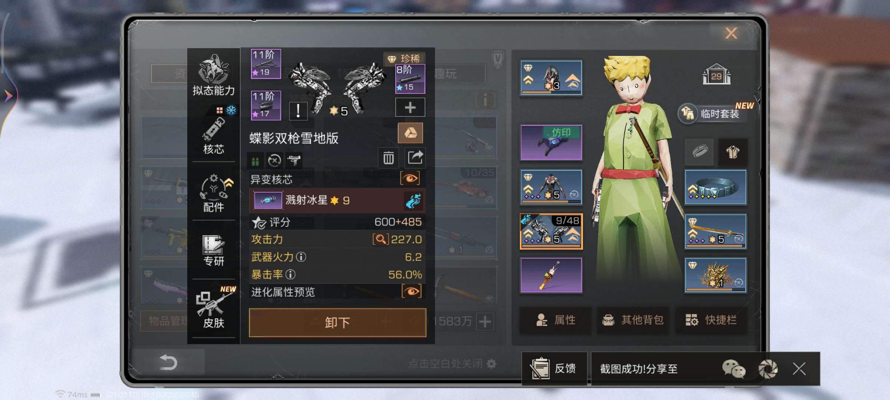Open the 属性 attributes tab

pos(555,320)
